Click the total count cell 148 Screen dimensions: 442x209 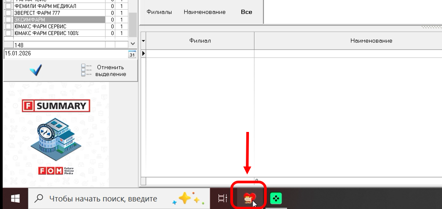(59, 45)
